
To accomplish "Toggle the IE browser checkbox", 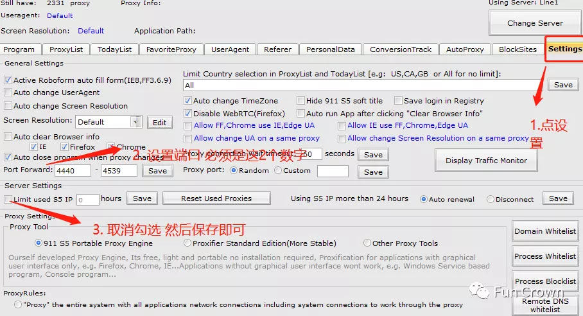I will click(x=34, y=147).
